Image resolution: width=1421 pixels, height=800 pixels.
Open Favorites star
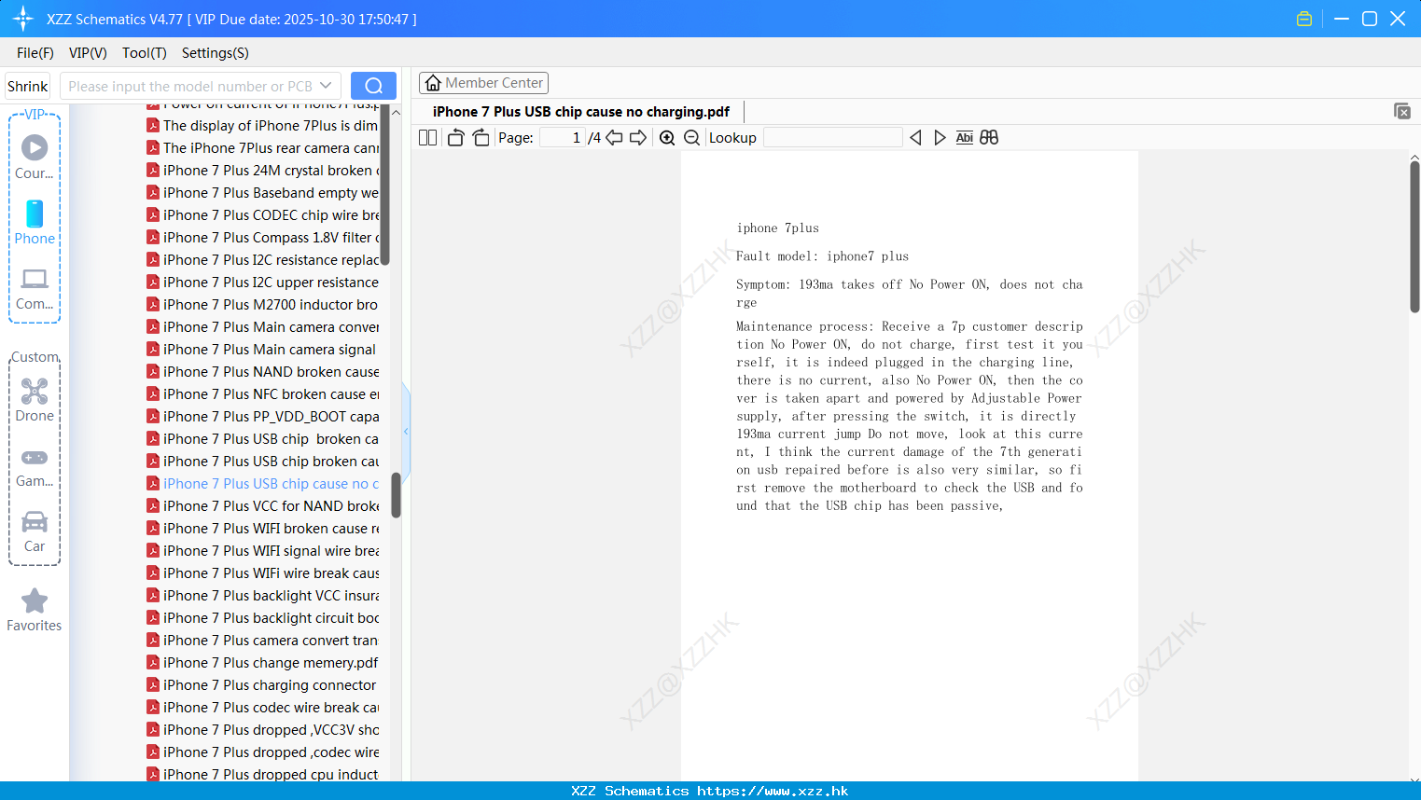(x=35, y=611)
